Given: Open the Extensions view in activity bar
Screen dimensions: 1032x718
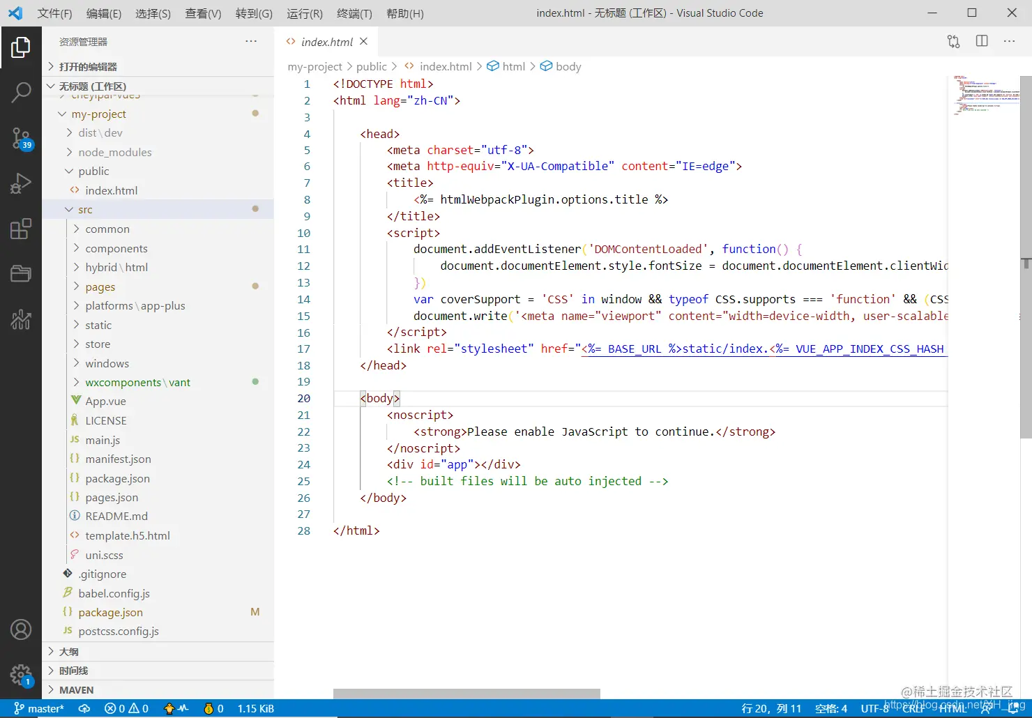Looking at the screenshot, I should coord(21,229).
